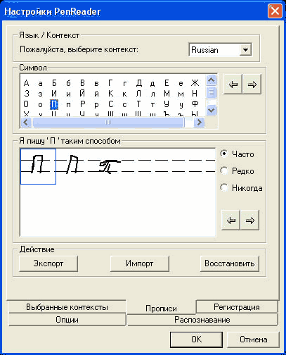This screenshot has width=286, height=355.
Task: Select lowercase п in symbol grid
Action: [x=68, y=105]
